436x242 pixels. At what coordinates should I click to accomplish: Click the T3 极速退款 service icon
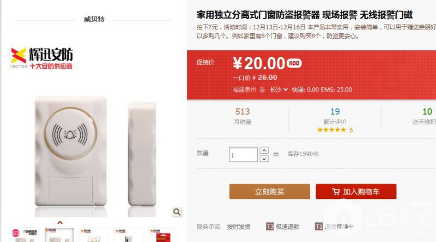pos(270,226)
